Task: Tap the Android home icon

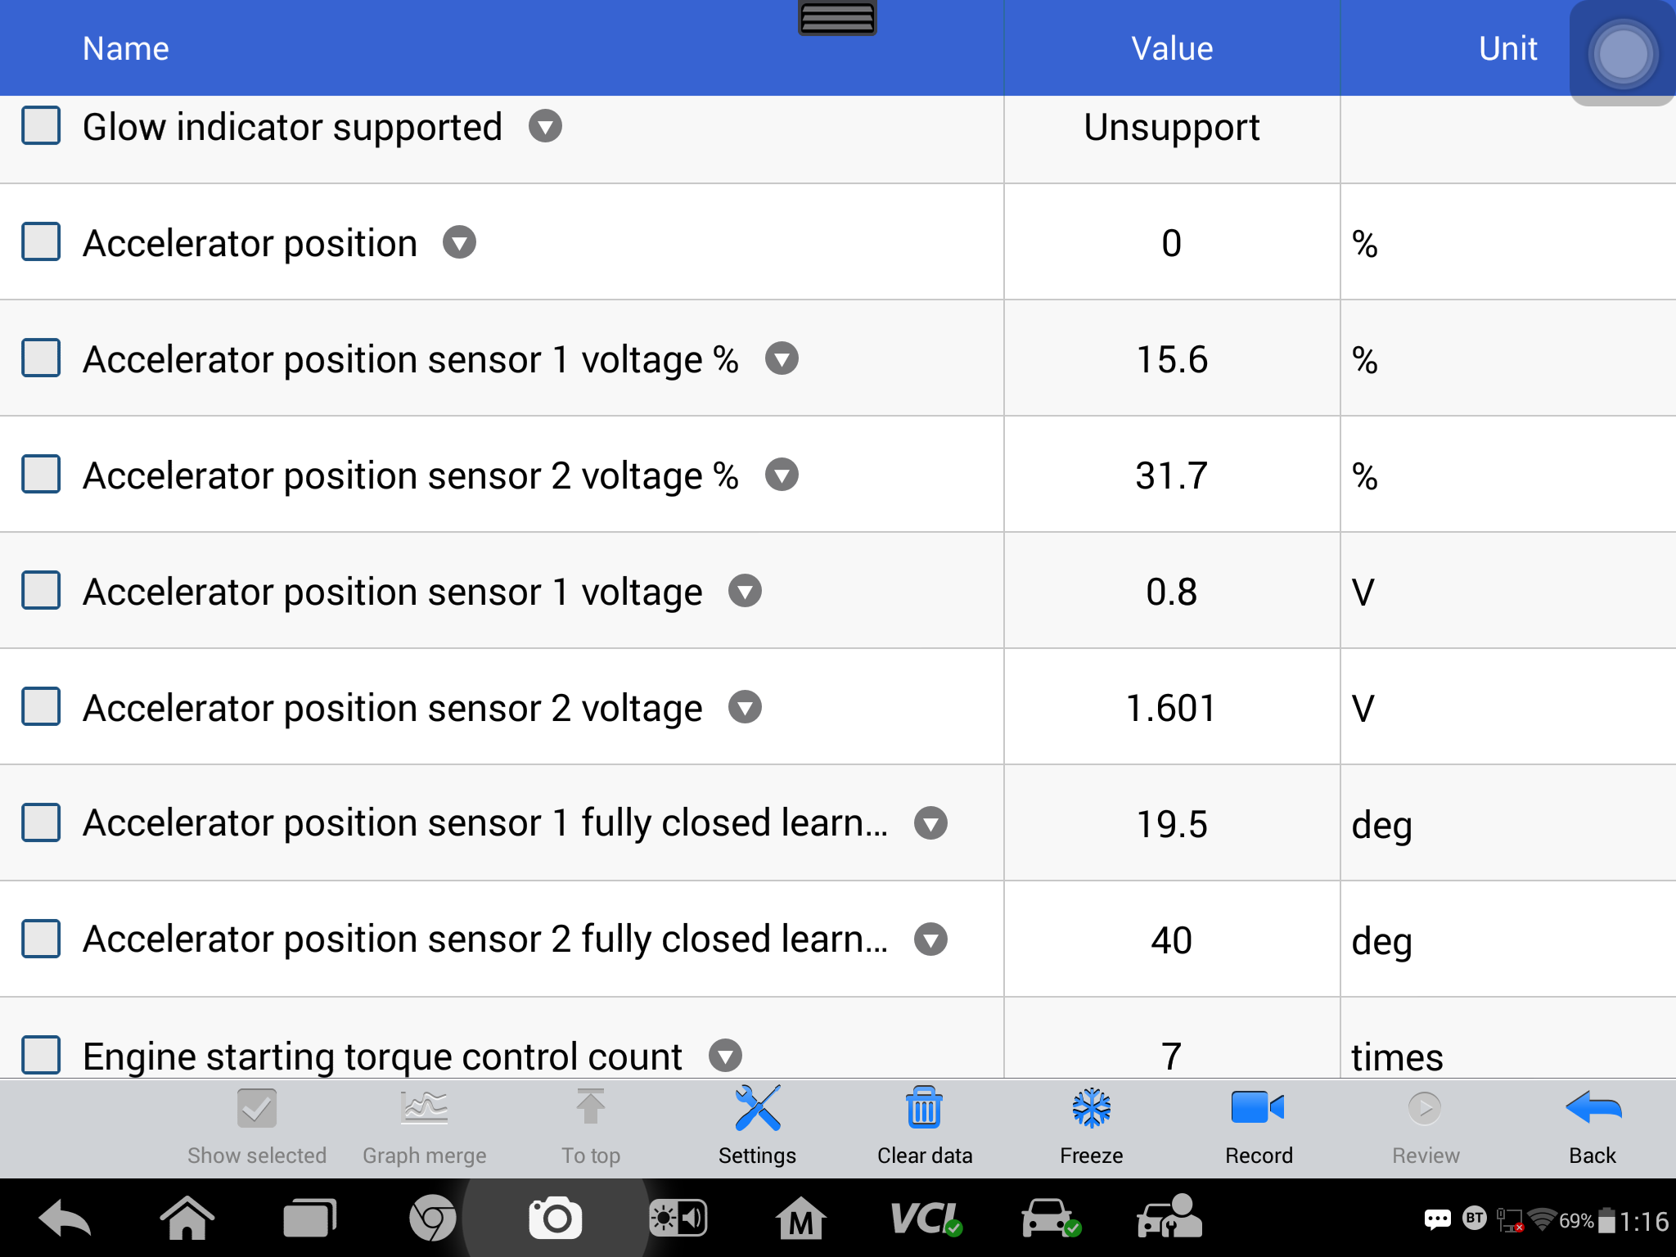Action: (x=187, y=1219)
